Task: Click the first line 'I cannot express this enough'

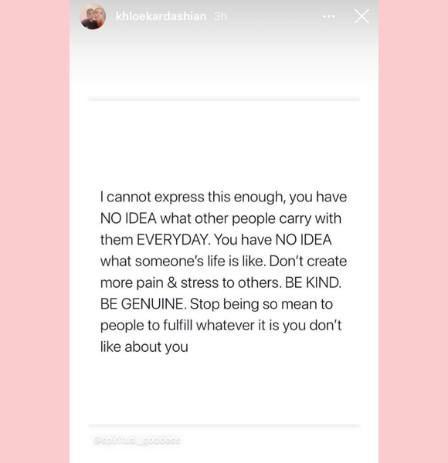Action: 192,198
